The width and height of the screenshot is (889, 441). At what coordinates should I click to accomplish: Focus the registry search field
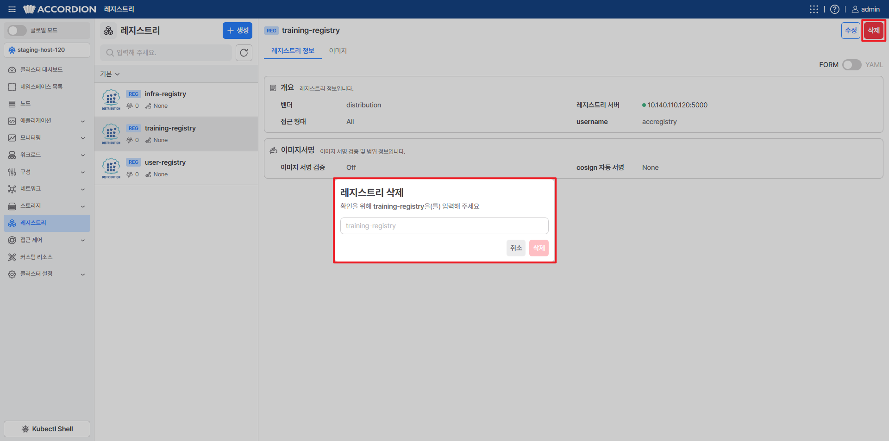click(166, 53)
